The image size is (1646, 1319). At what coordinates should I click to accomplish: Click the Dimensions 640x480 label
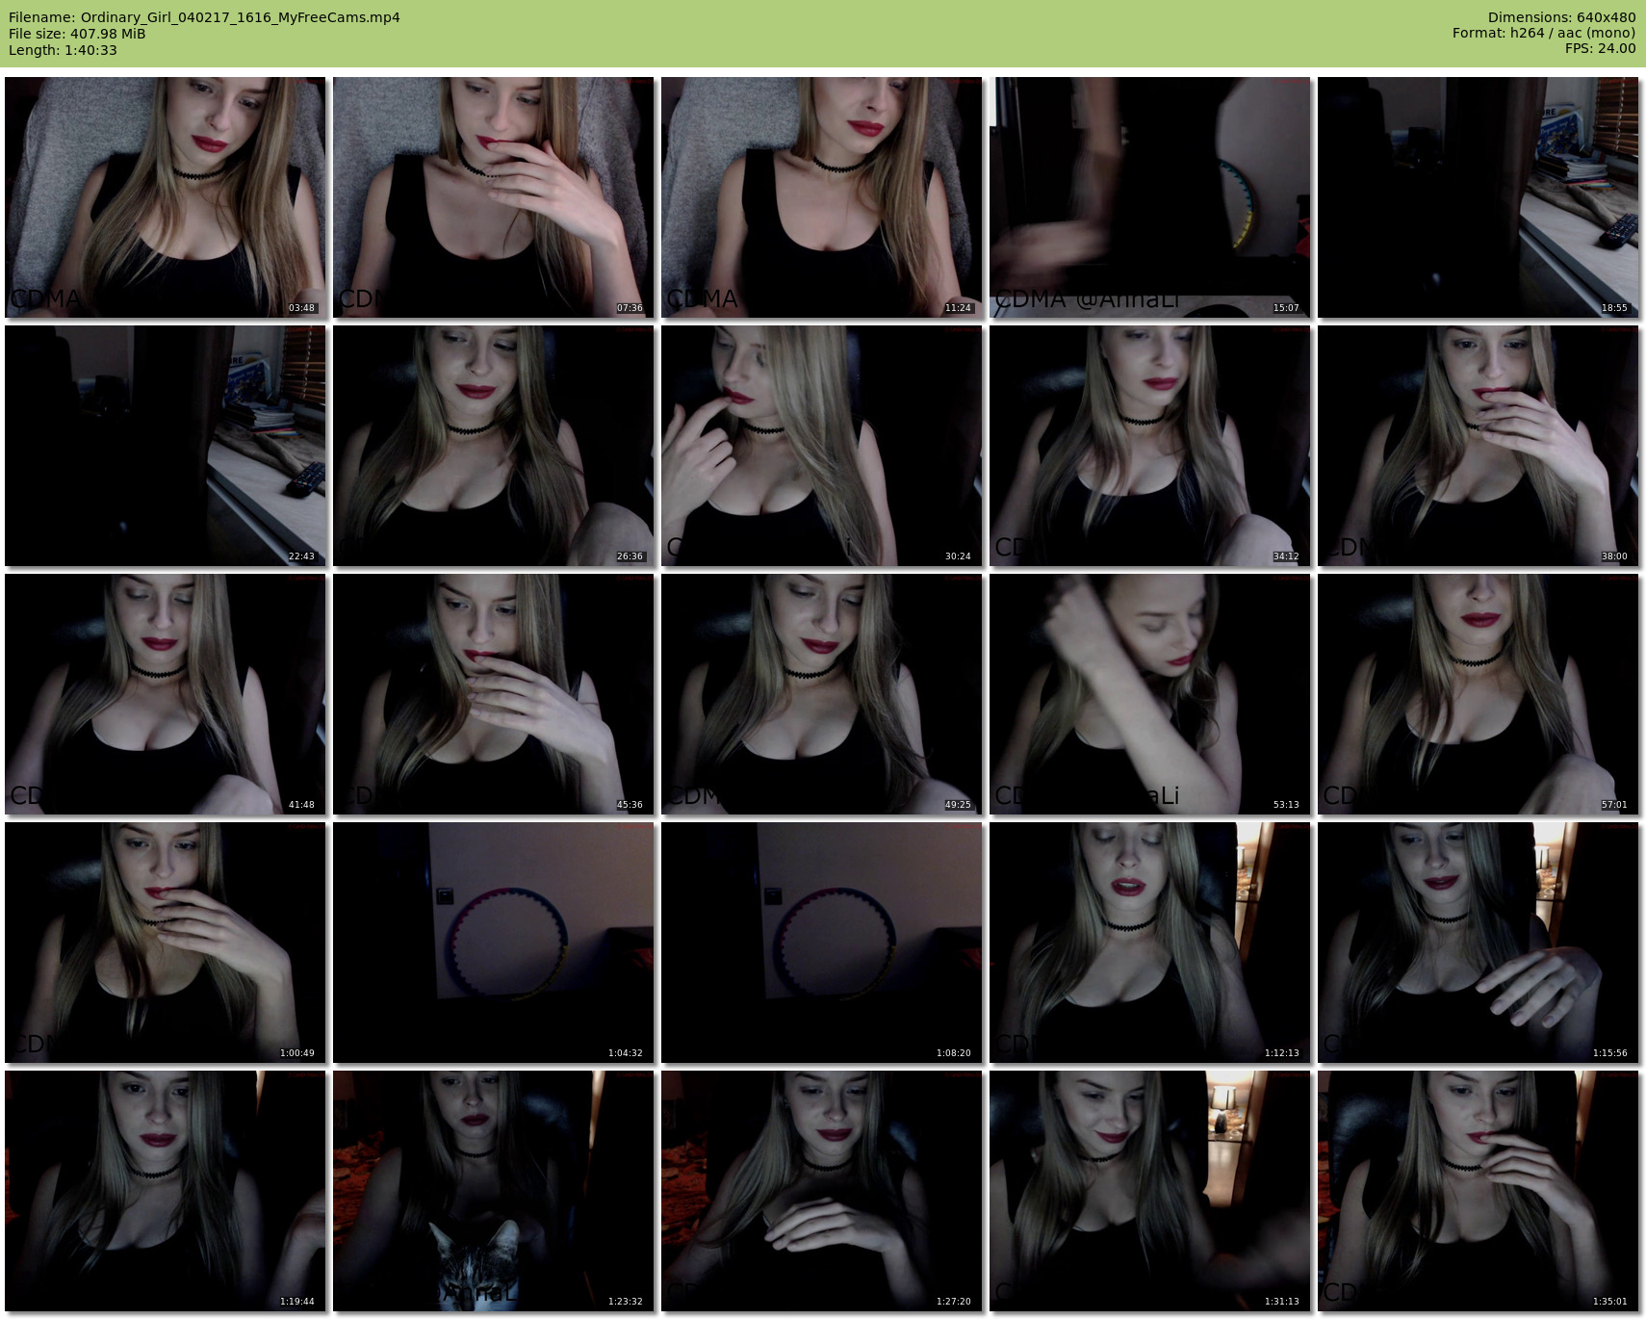click(1561, 17)
